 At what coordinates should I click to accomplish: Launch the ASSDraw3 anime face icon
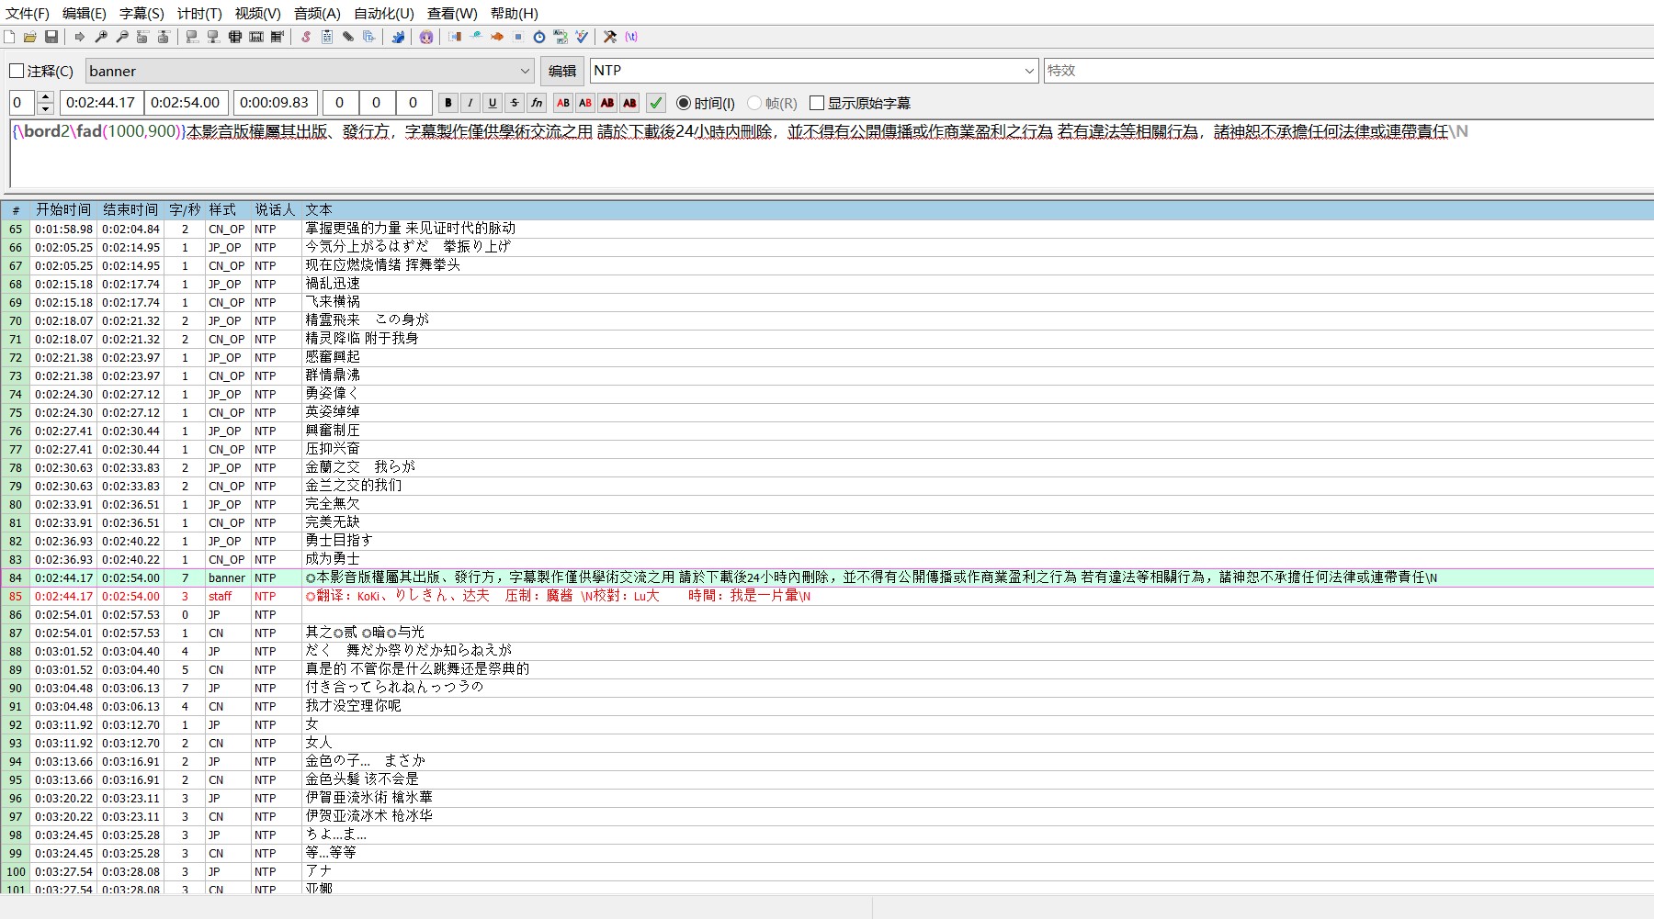(x=426, y=37)
